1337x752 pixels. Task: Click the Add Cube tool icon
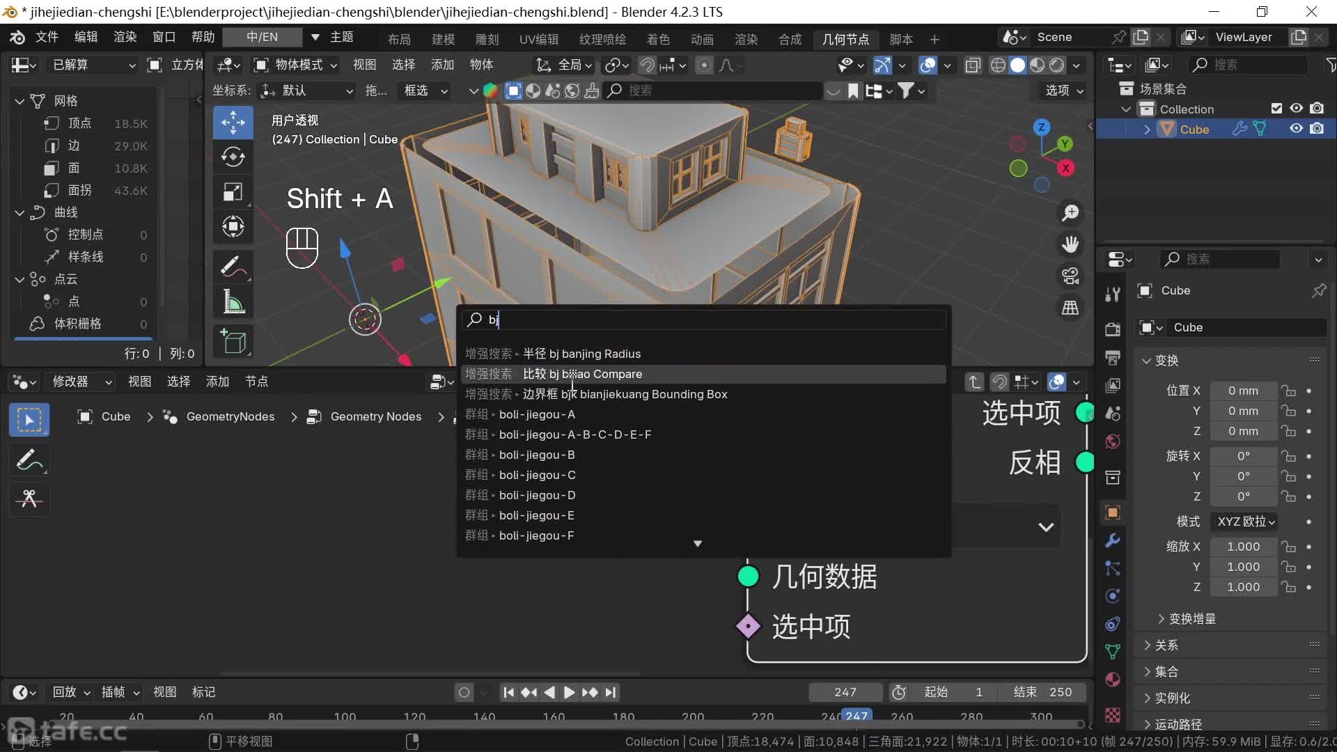(233, 341)
